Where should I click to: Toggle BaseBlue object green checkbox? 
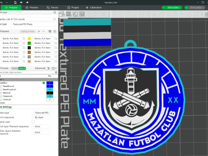click(44, 83)
